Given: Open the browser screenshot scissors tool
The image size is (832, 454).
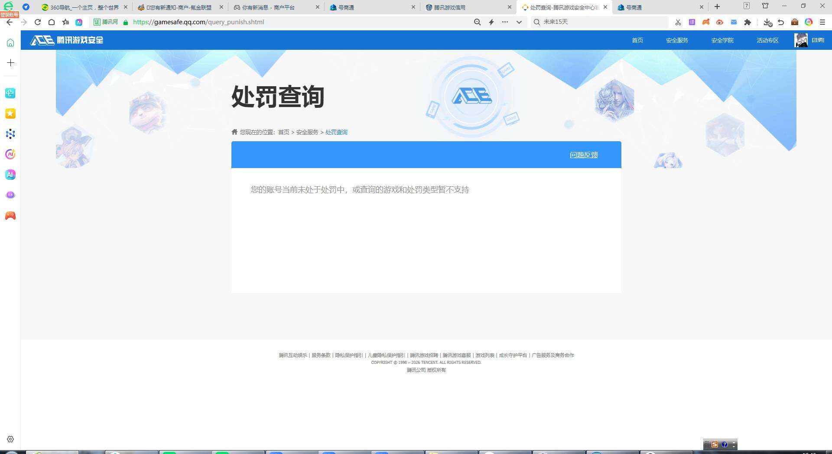Looking at the screenshot, I should tap(677, 22).
